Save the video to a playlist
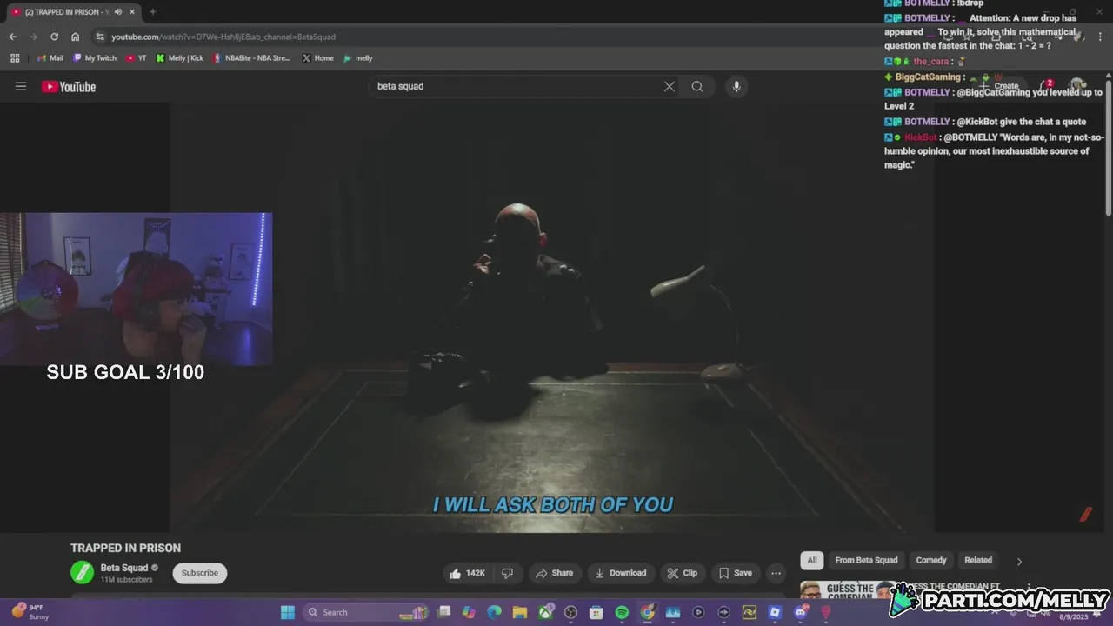The height and width of the screenshot is (626, 1113). [x=736, y=573]
